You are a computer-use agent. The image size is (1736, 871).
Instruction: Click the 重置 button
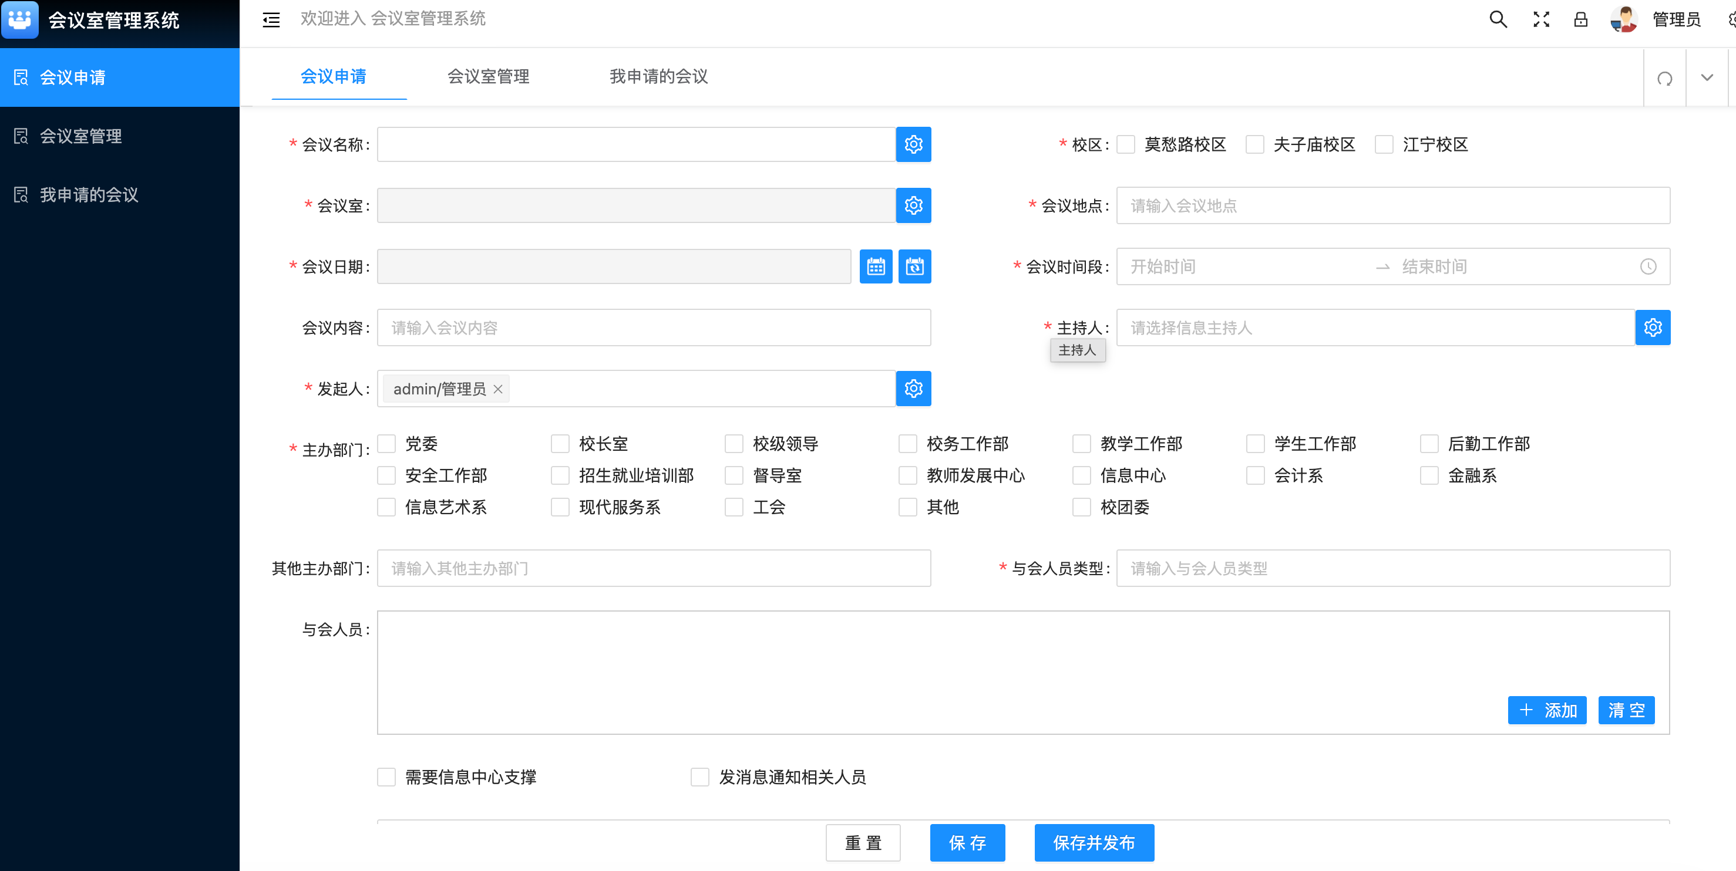(863, 843)
